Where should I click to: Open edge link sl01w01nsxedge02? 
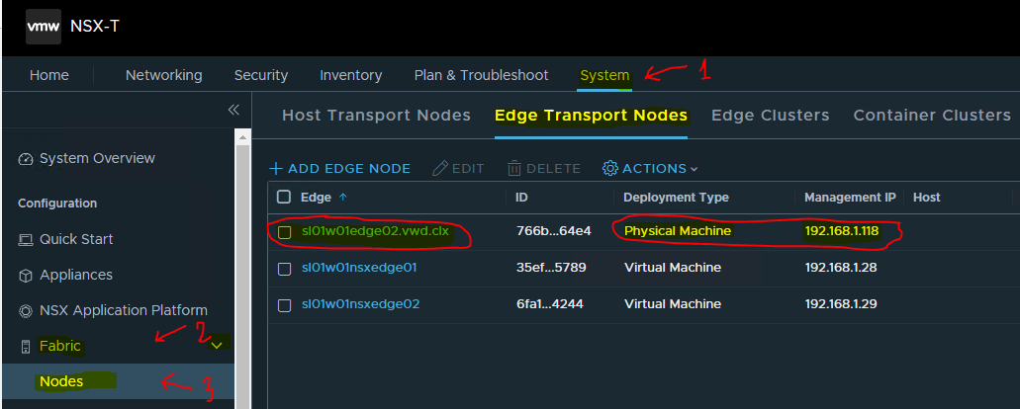[360, 304]
